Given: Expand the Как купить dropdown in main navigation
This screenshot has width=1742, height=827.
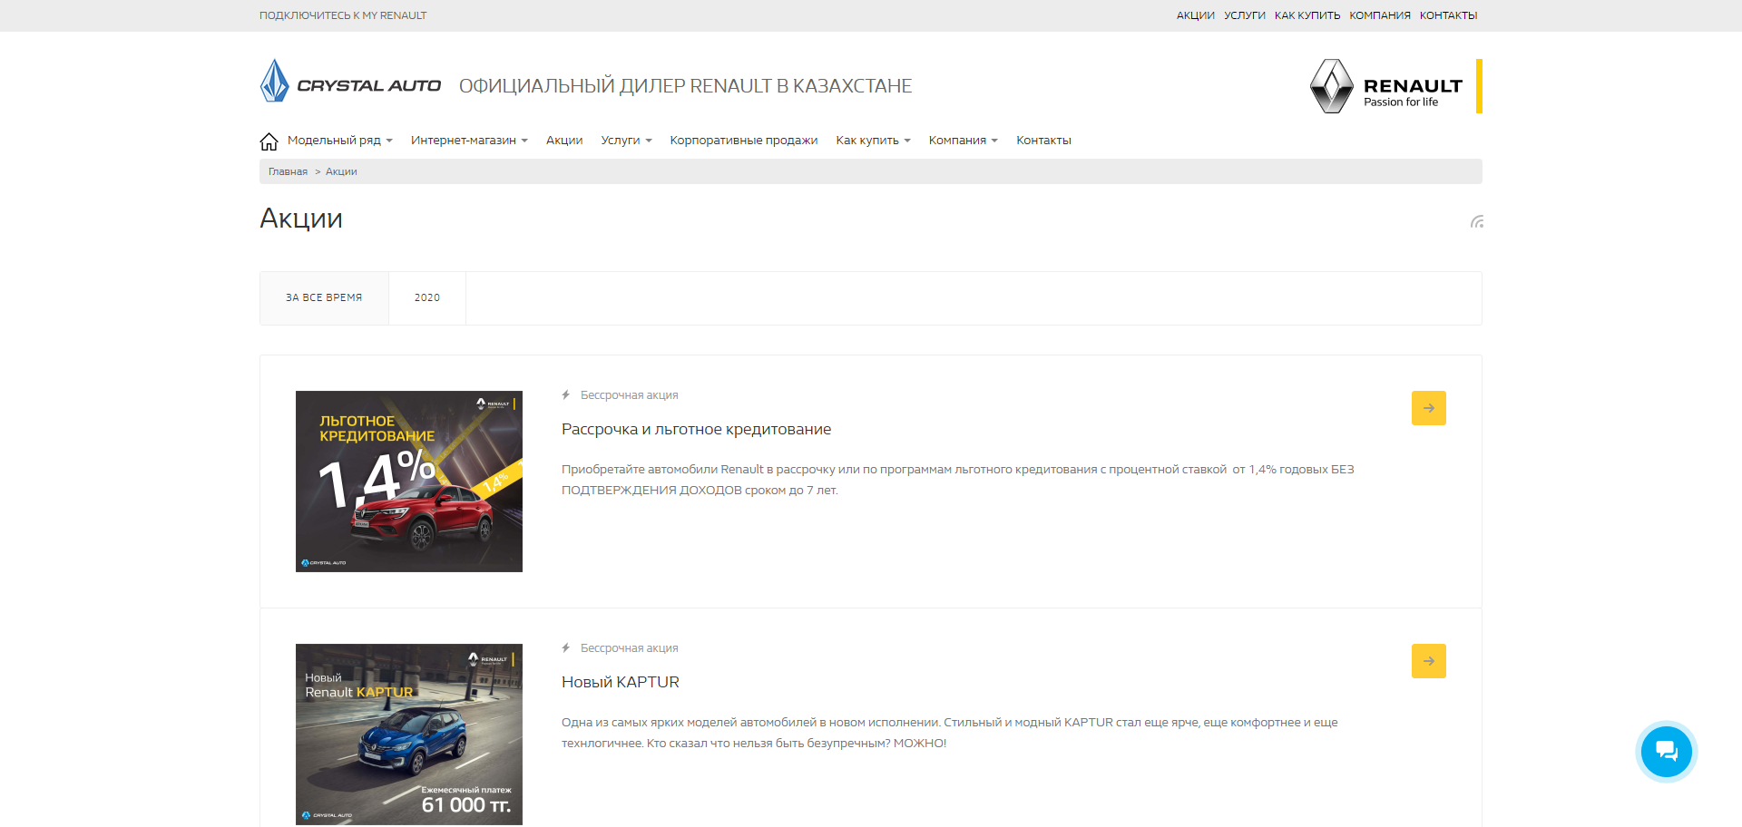Looking at the screenshot, I should click(x=873, y=141).
